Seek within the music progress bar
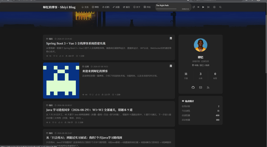The image size is (267, 147). [166, 9]
